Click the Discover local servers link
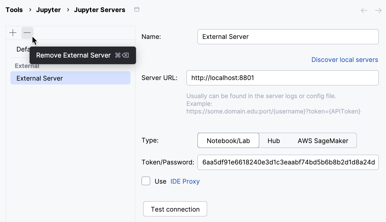This screenshot has height=222, width=386. 345,59
